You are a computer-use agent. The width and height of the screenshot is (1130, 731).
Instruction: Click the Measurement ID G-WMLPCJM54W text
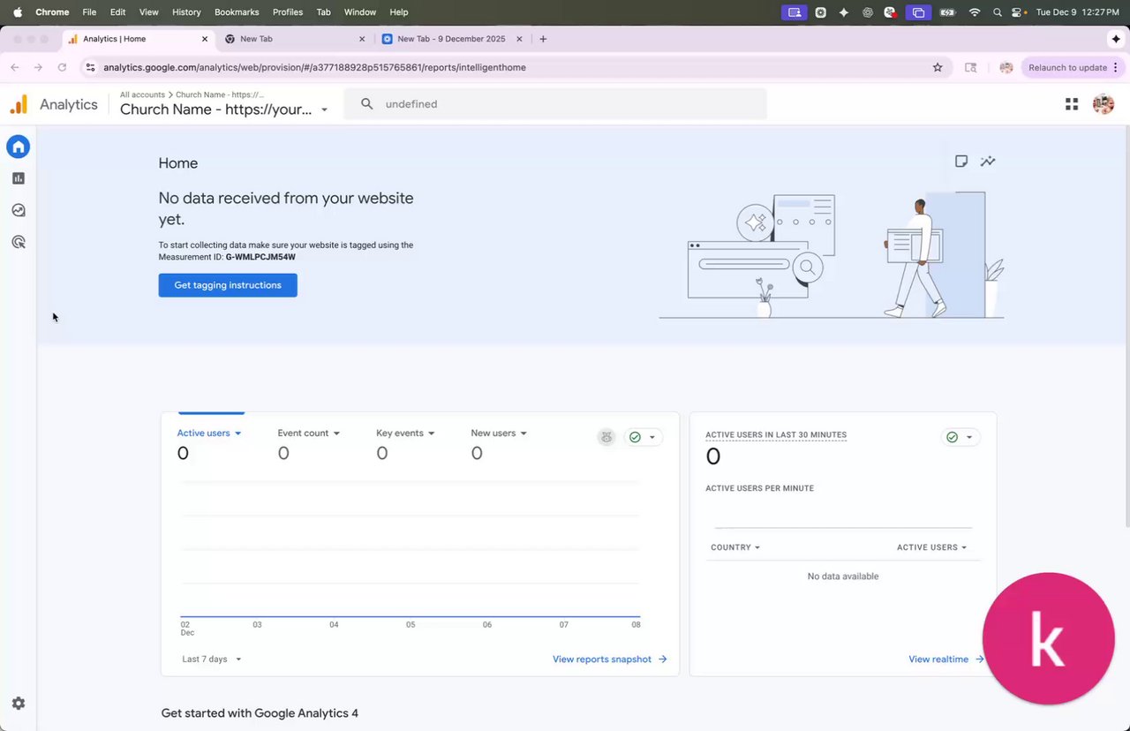[260, 257]
